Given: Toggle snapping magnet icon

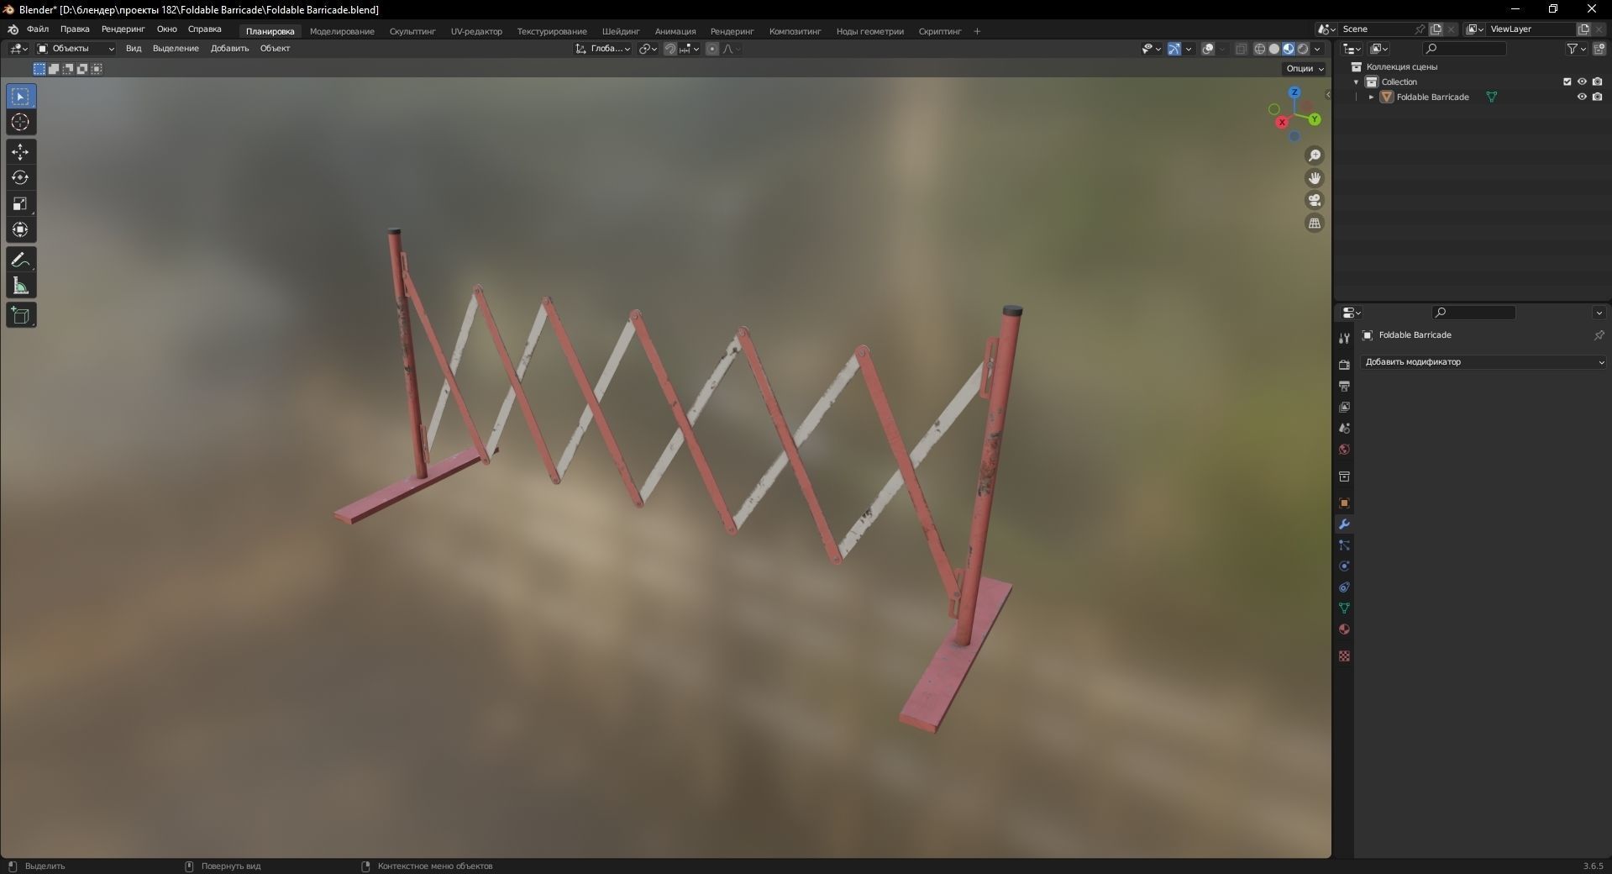Looking at the screenshot, I should point(670,49).
